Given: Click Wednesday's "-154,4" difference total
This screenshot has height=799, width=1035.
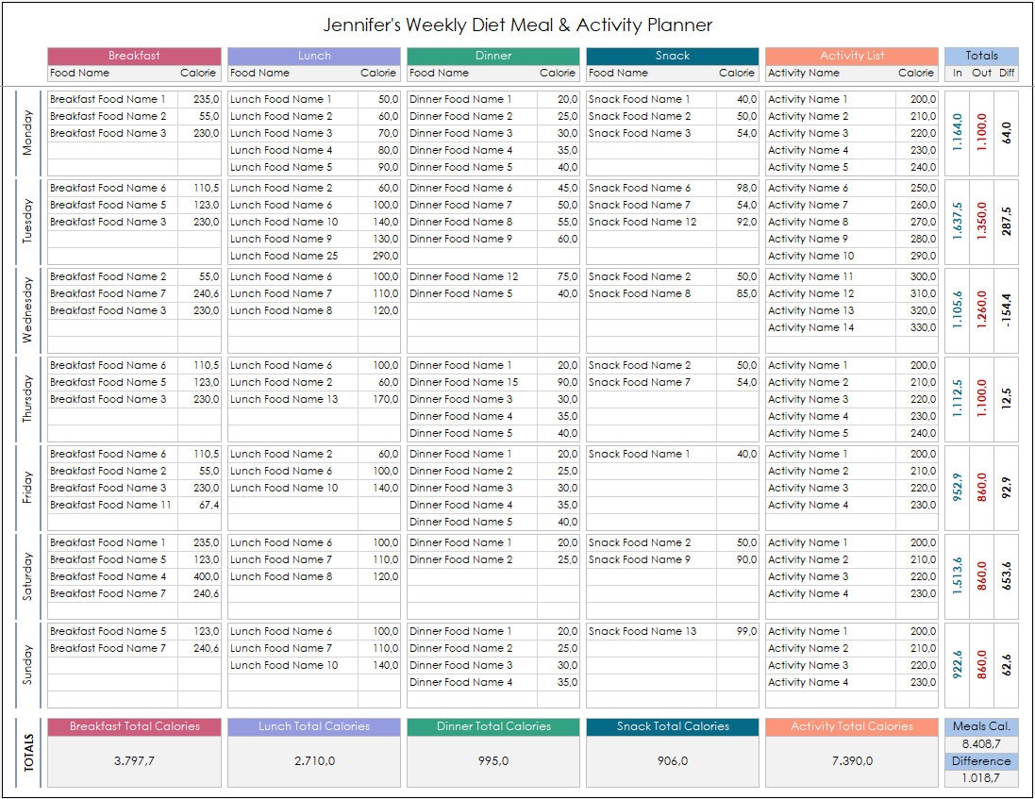Looking at the screenshot, I should point(1006,310).
